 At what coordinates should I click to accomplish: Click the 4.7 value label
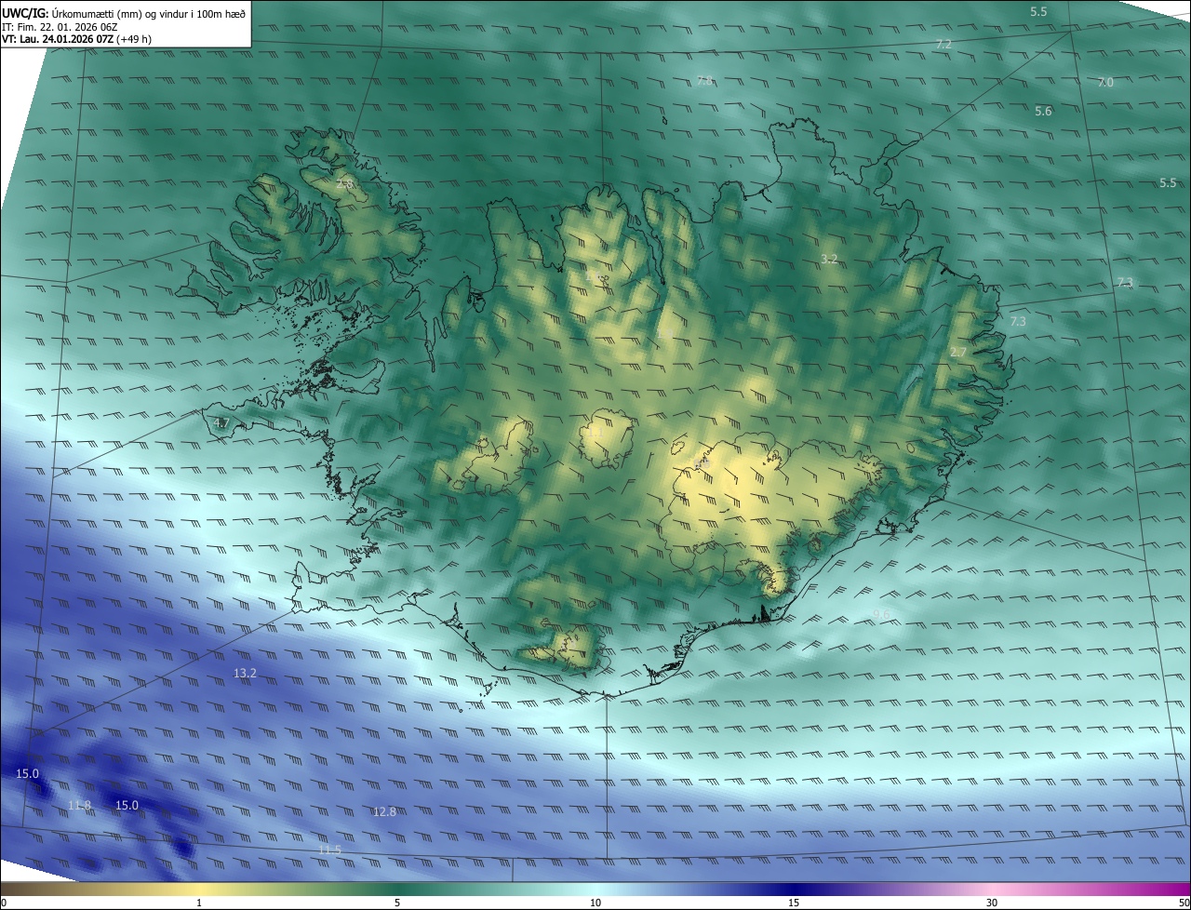(221, 422)
